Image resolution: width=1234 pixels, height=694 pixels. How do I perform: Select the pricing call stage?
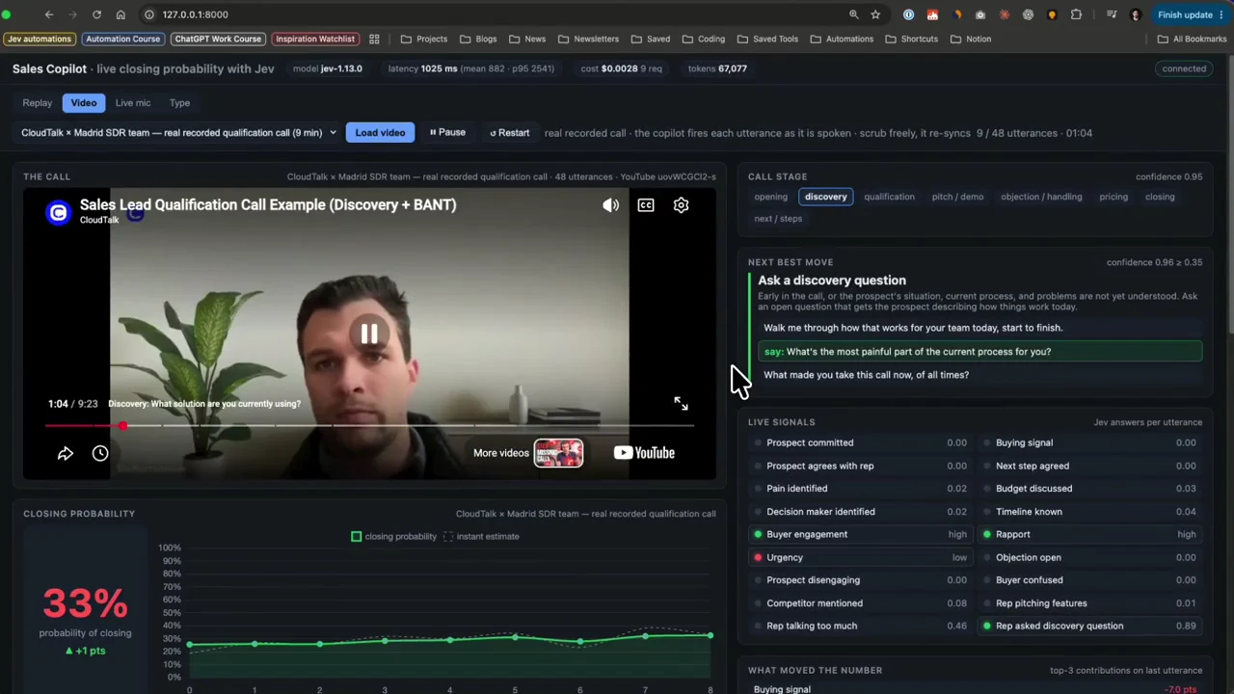tap(1113, 197)
